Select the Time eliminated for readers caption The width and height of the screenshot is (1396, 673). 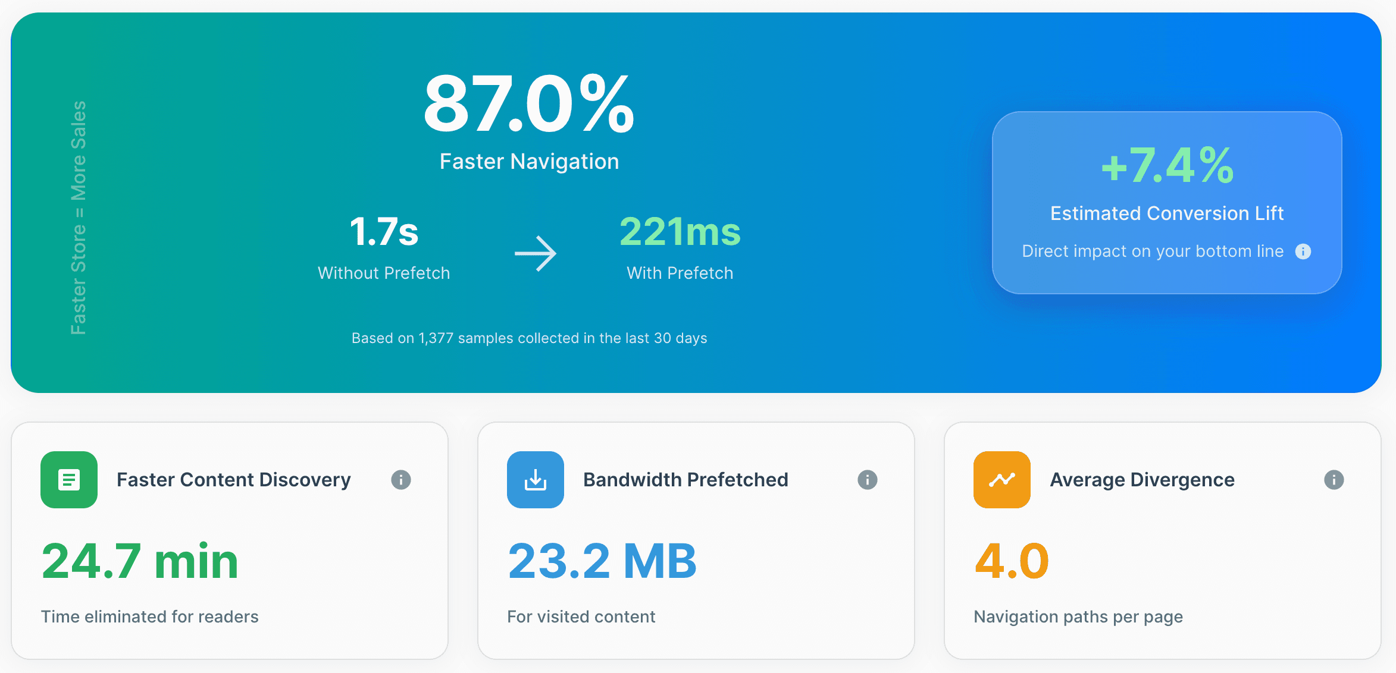click(x=150, y=617)
